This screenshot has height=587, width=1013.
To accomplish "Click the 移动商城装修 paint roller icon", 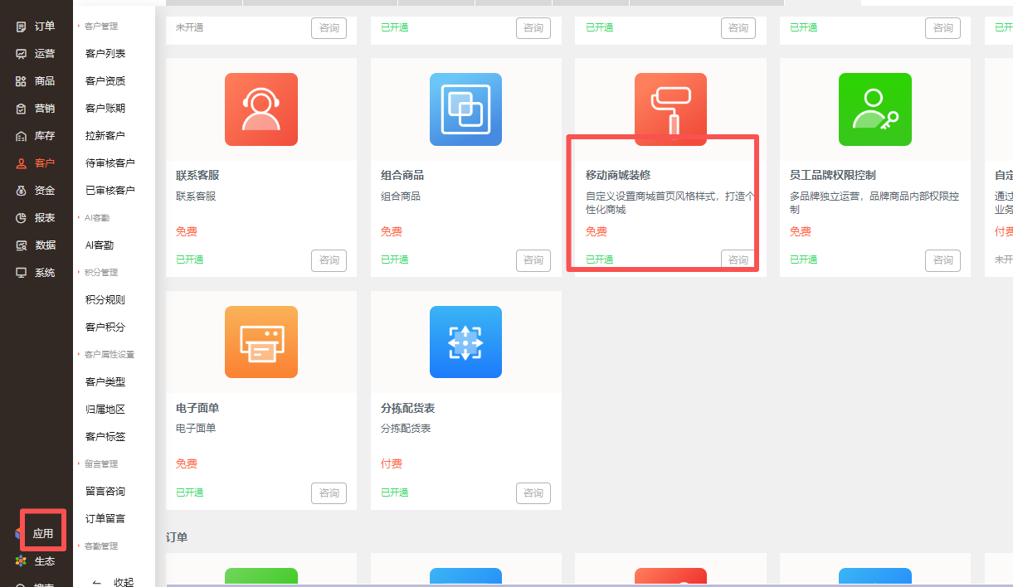I will point(670,109).
